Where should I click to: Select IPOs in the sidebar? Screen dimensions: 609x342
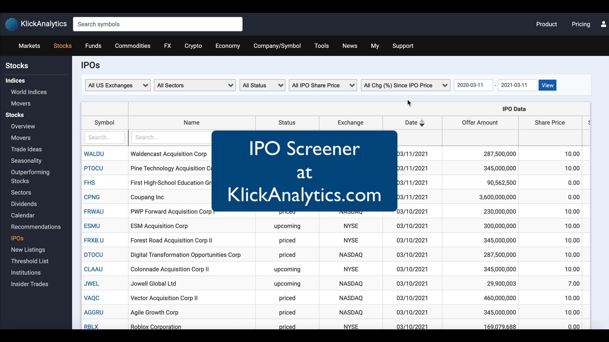point(17,238)
